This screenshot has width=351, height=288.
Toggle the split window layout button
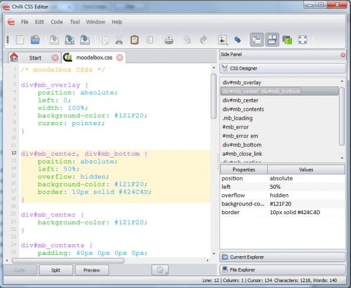click(x=272, y=40)
